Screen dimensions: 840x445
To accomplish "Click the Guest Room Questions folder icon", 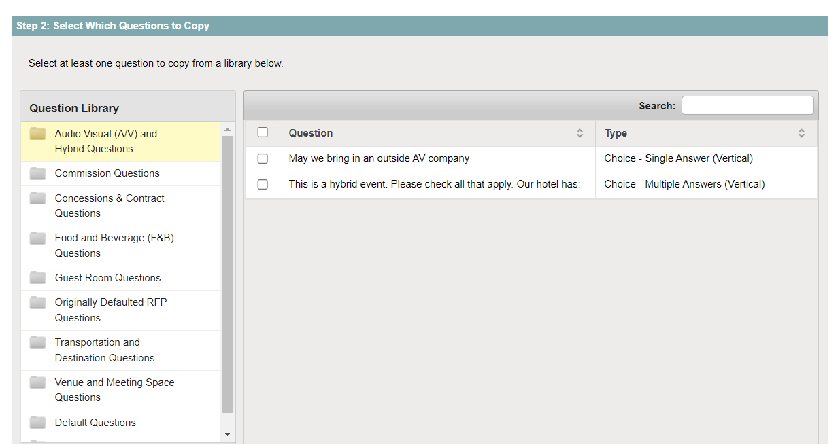I will [37, 278].
